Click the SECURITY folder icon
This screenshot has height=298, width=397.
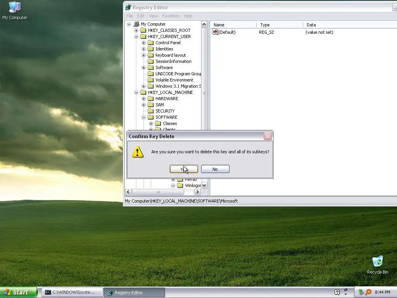(151, 111)
